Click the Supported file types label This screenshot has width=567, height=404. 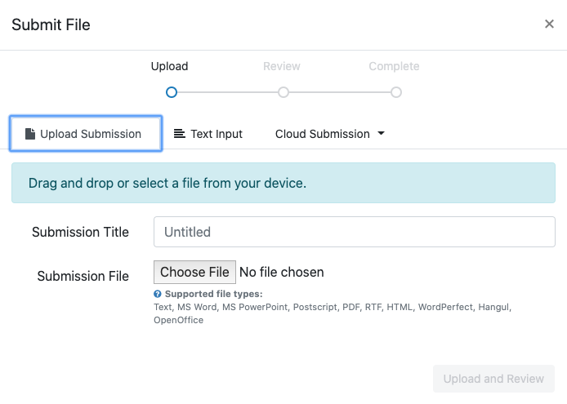[214, 294]
